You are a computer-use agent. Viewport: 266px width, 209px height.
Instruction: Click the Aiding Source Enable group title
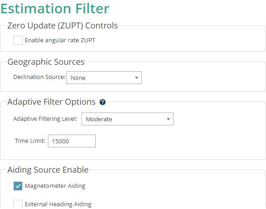click(x=48, y=169)
